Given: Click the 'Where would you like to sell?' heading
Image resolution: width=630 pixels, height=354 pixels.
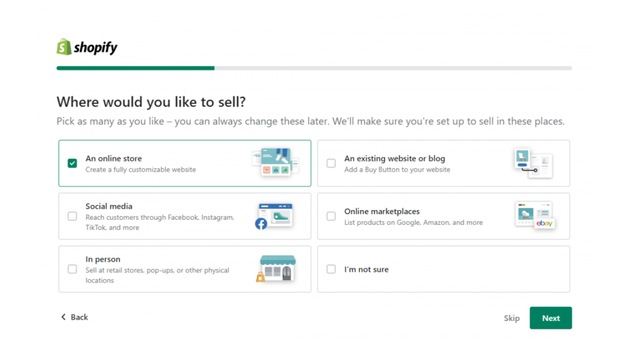Looking at the screenshot, I should click(151, 102).
